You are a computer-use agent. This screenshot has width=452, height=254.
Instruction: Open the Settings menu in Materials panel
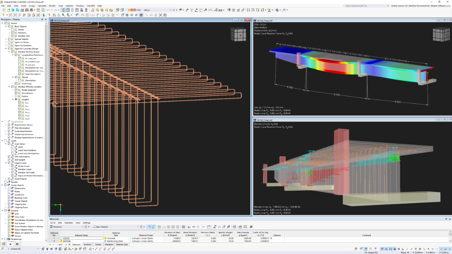click(87, 223)
